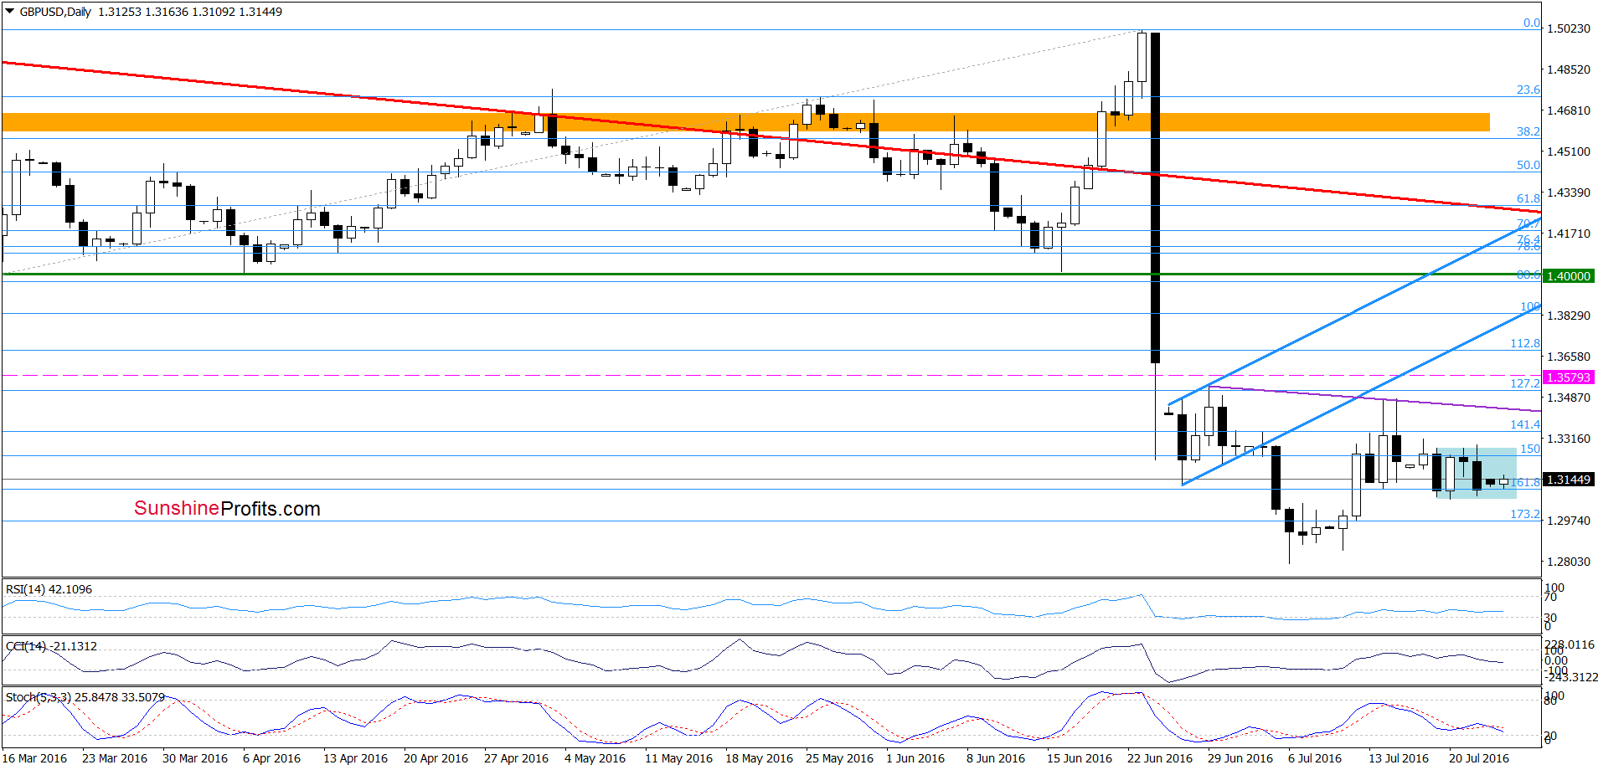Select the light blue consolidation rectangle
This screenshot has height=770, width=1598.
pos(1476,474)
